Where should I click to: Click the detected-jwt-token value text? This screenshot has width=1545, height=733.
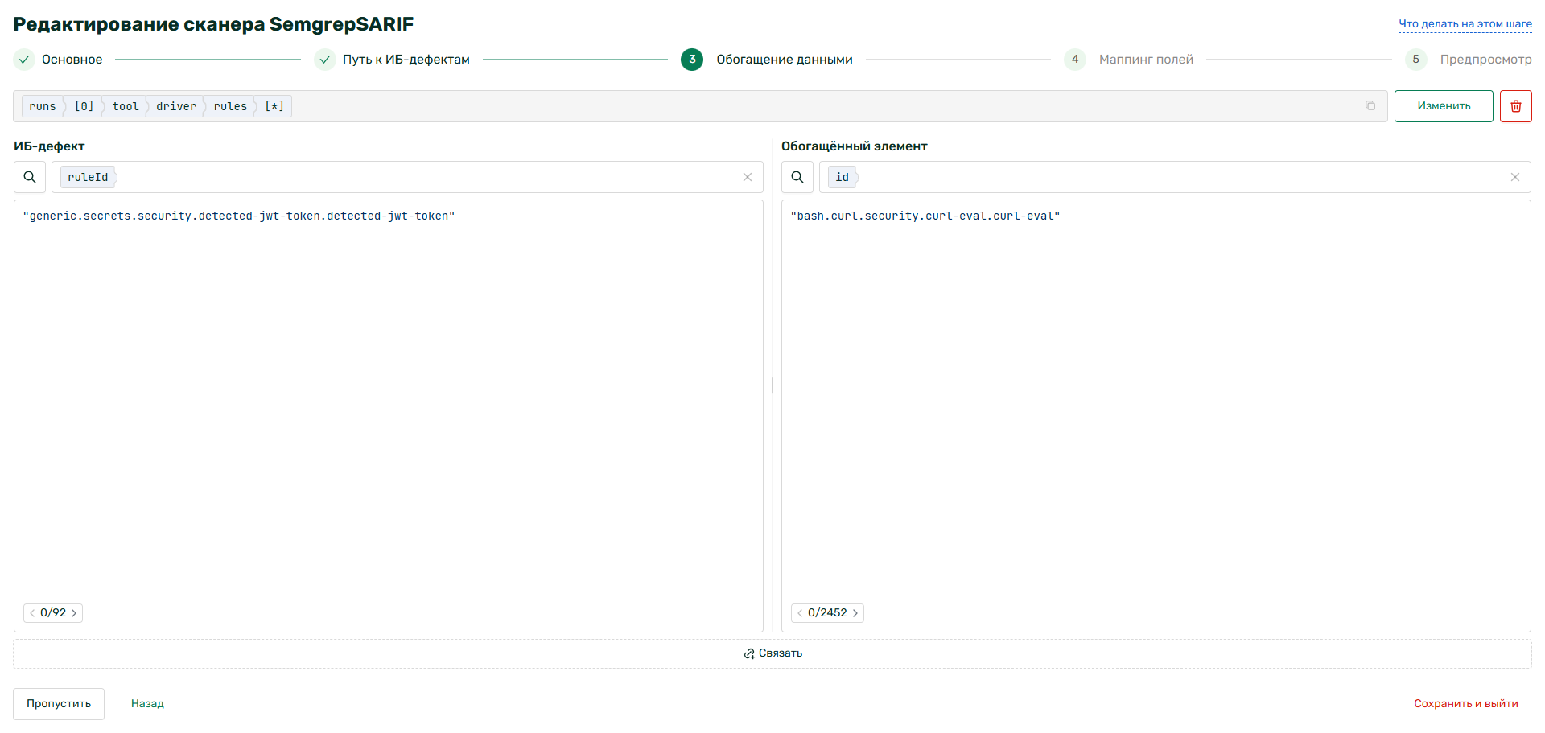click(239, 216)
